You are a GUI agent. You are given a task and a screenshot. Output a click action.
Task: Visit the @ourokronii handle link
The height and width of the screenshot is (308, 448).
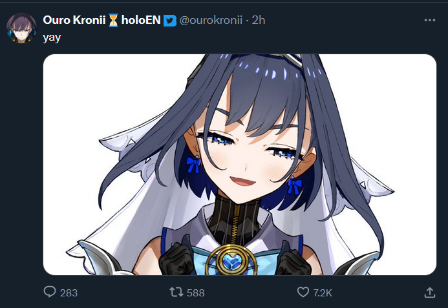point(211,20)
